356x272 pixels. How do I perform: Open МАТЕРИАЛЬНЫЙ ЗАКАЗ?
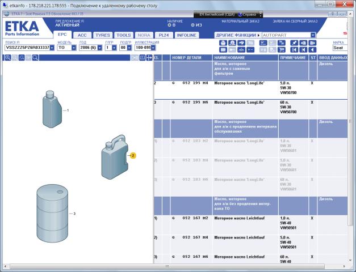240,22
